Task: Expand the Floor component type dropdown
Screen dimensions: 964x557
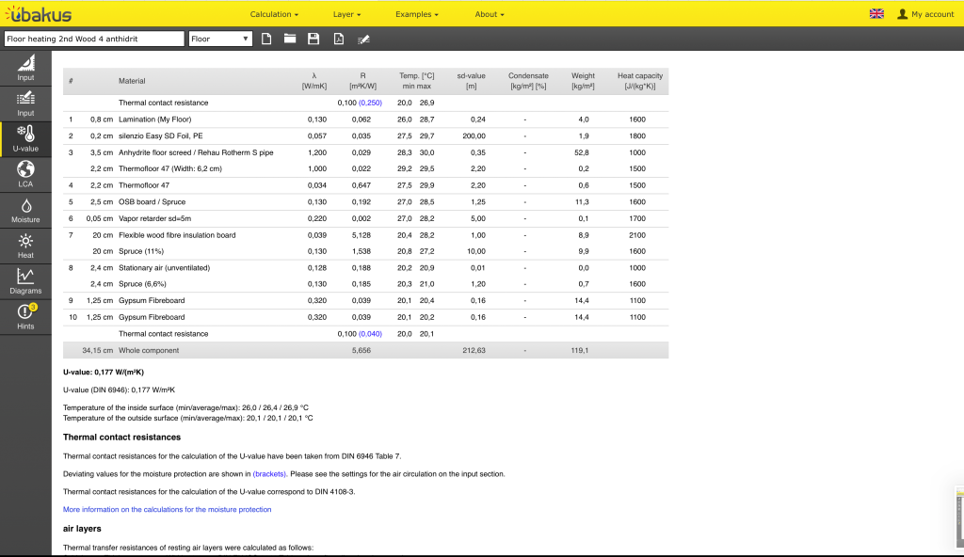Action: pyautogui.click(x=220, y=39)
